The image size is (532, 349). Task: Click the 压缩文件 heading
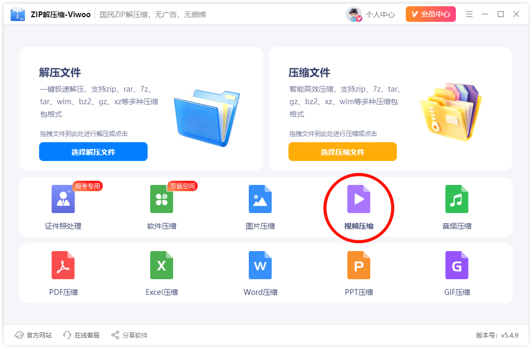[309, 72]
